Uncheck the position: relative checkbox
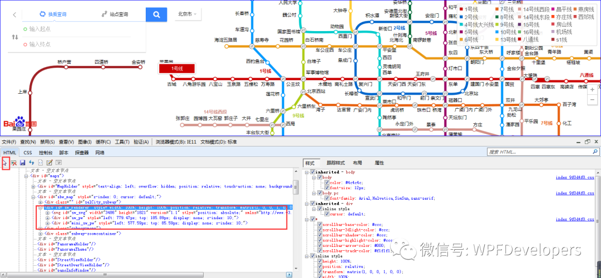The width and height of the screenshot is (601, 278). click(319, 266)
